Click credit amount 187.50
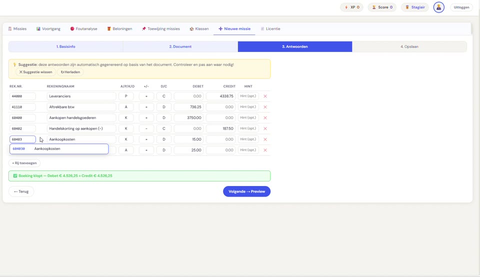Image resolution: width=480 pixels, height=277 pixels. pyautogui.click(x=220, y=128)
